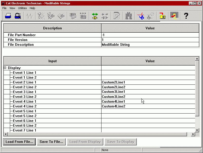This screenshot has height=153, width=203.
Task: Click the blue technician diagnostic tests icon
Action: pyautogui.click(x=141, y=16)
